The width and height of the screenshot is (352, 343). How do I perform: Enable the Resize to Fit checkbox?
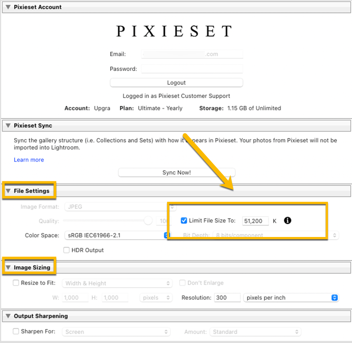pyautogui.click(x=16, y=283)
